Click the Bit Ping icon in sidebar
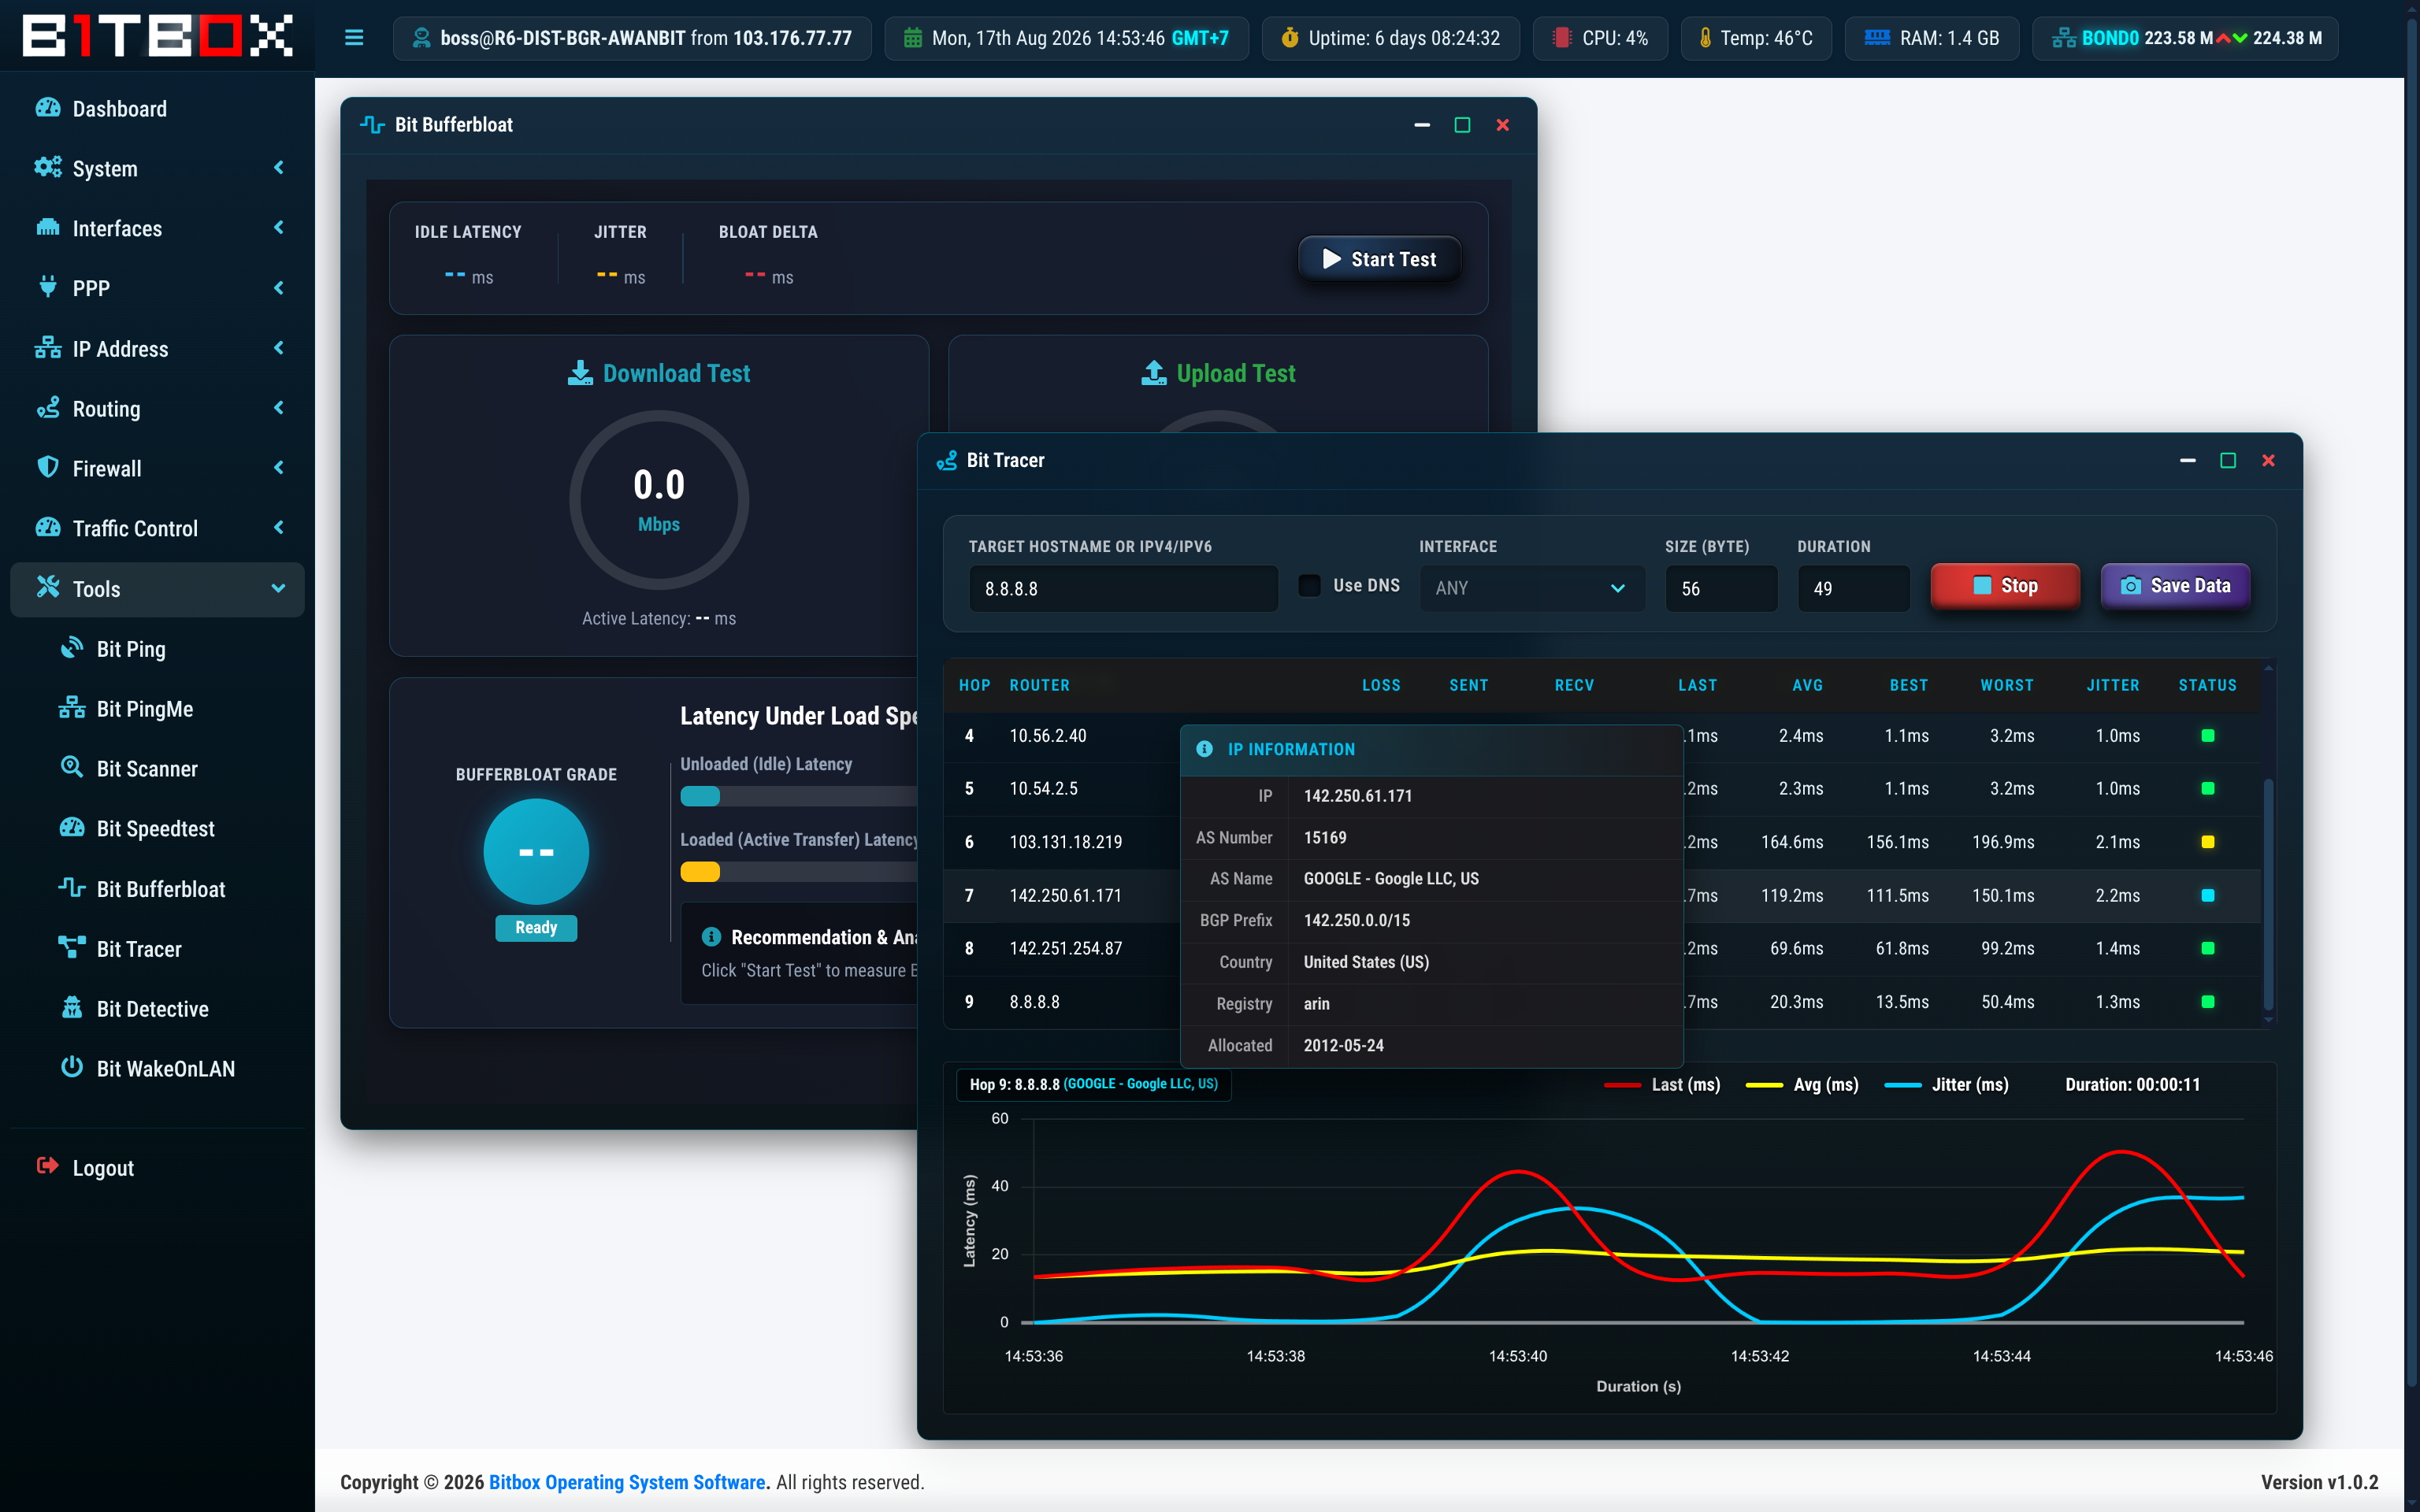This screenshot has width=2420, height=1512. [72, 648]
